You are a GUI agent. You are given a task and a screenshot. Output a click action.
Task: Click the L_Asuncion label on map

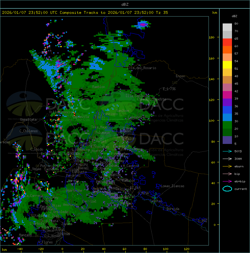click(x=137, y=117)
